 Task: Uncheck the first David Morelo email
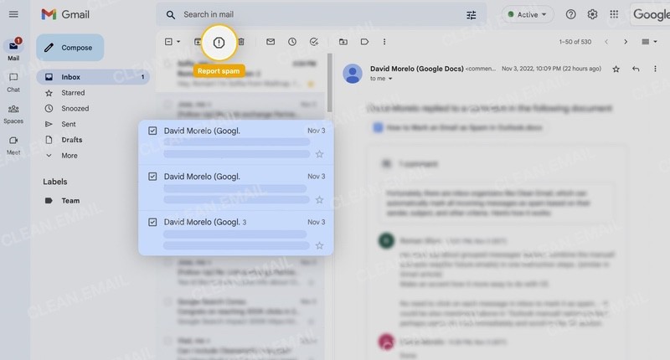pos(152,131)
